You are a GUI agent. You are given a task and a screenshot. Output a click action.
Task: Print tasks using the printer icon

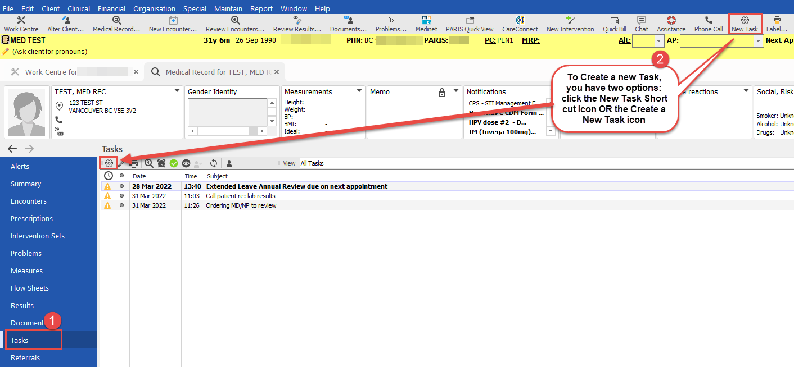tap(134, 163)
